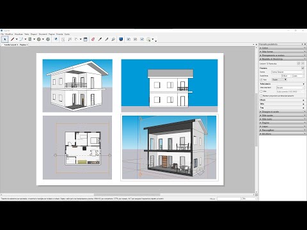Image resolution: width=307 pixels, height=230 pixels.
Task: Select the pink Eraser tool
Action: pos(93,39)
